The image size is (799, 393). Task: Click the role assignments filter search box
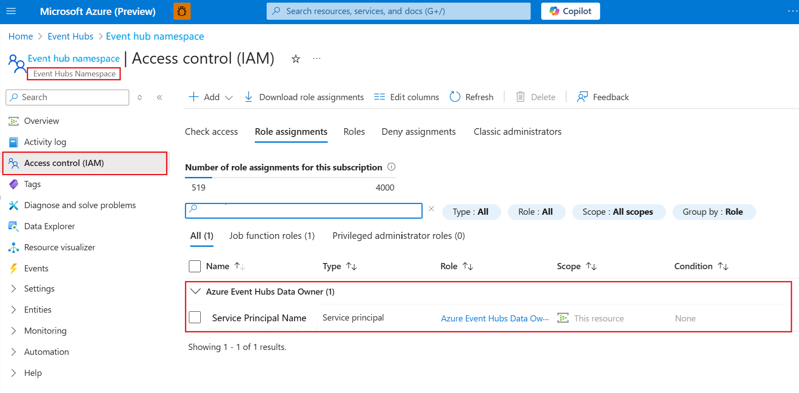point(304,211)
